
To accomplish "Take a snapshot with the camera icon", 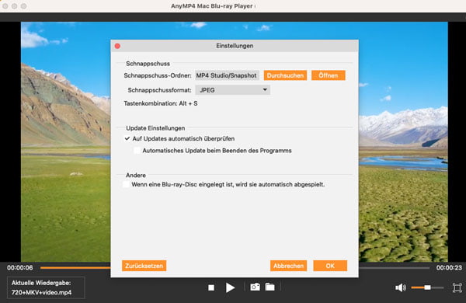I will pos(255,287).
